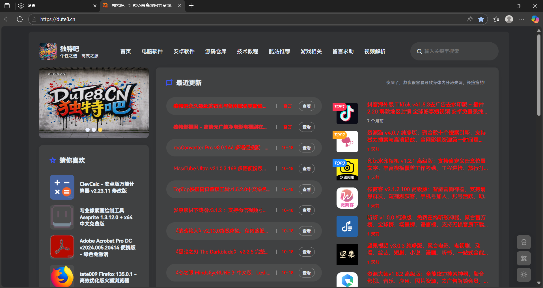View site information lock icon
The height and width of the screenshot is (288, 543).
pos(34,19)
